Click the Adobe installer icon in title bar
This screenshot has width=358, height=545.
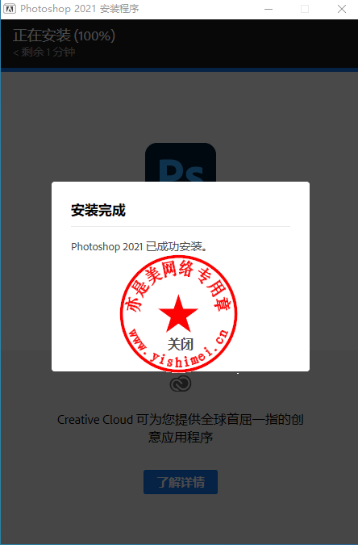(x=10, y=9)
